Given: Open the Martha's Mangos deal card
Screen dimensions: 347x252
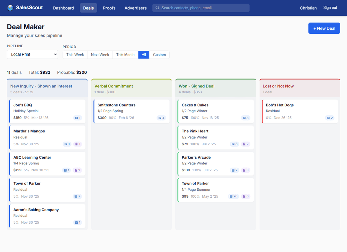Looking at the screenshot, I should click(x=47, y=138).
